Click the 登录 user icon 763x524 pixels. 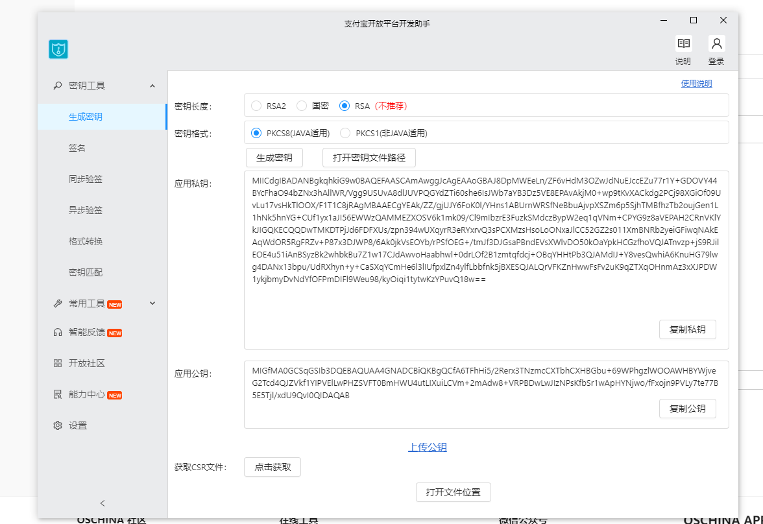(x=716, y=43)
